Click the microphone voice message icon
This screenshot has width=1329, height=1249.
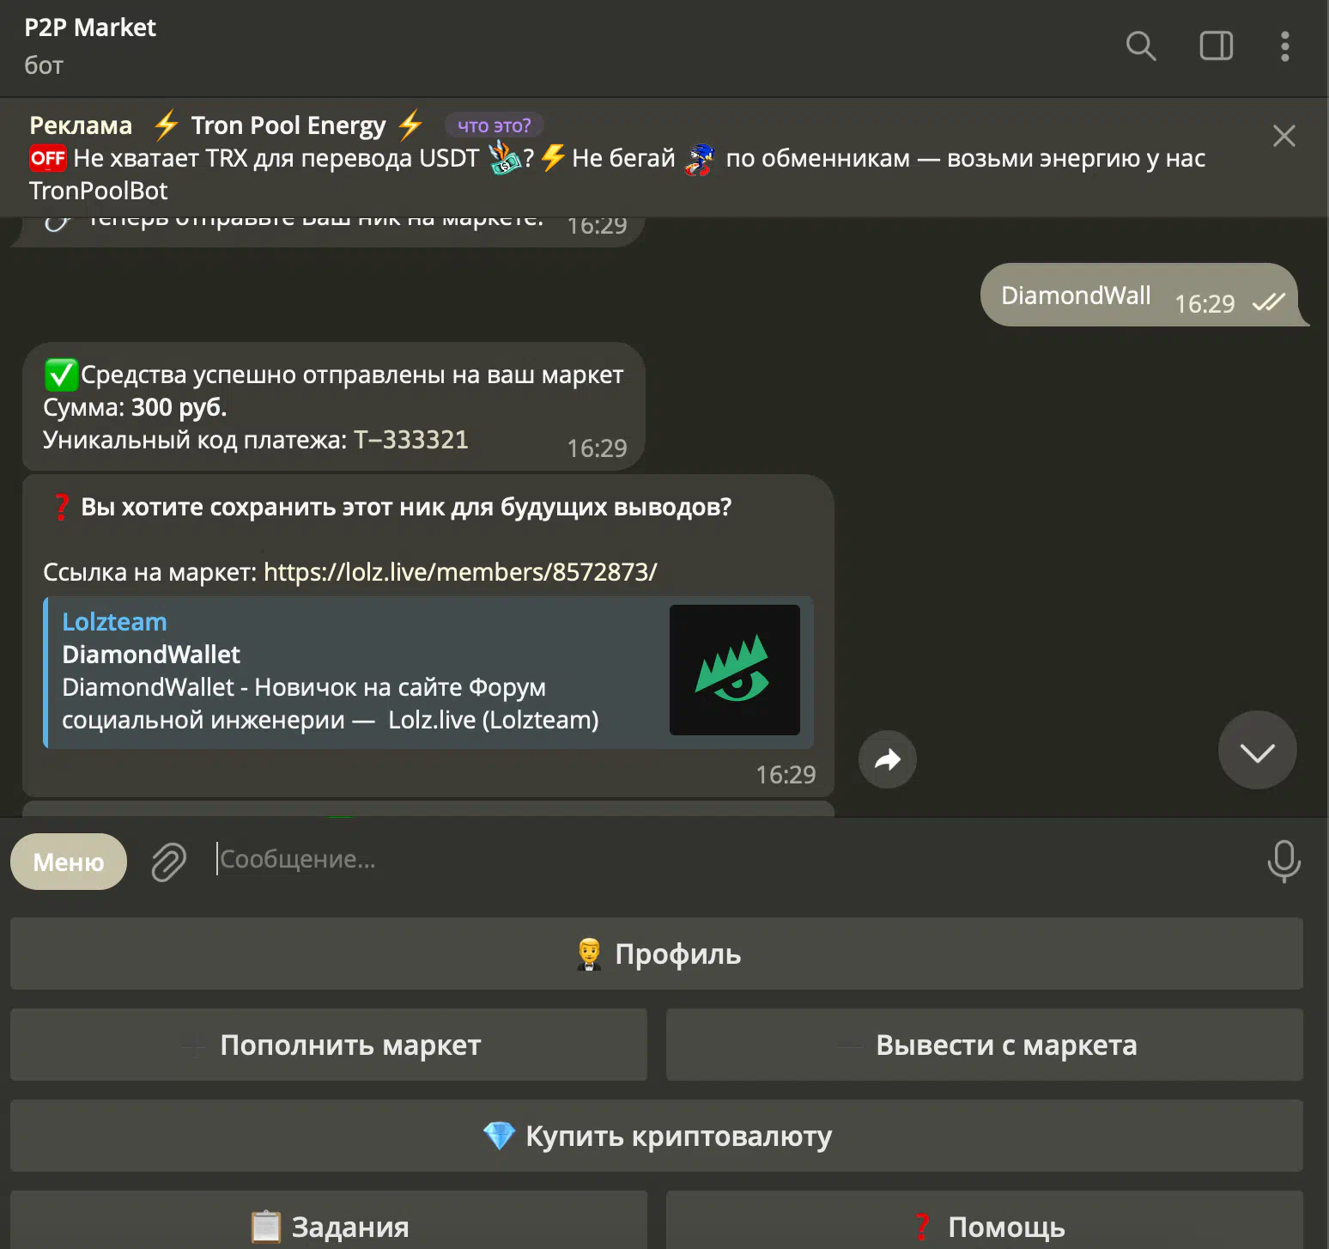coord(1283,861)
